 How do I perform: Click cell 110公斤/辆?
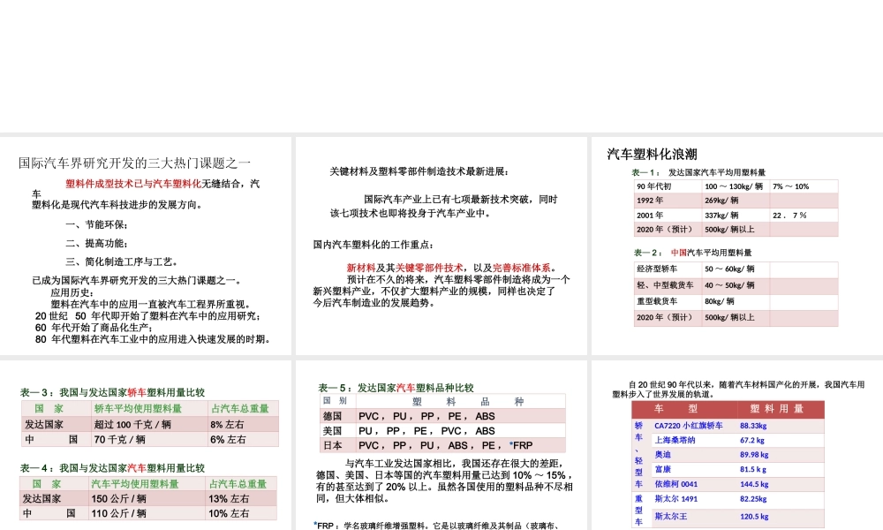pos(147,514)
